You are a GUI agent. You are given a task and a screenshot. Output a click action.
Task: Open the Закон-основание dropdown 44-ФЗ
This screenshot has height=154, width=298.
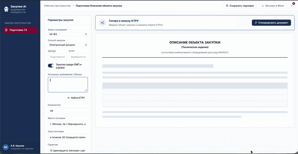coord(68,34)
